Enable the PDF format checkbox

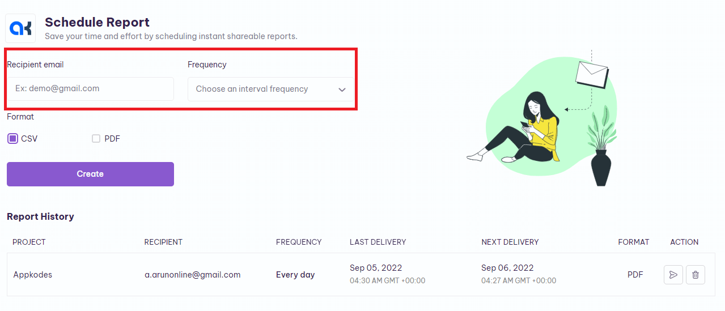(96, 139)
